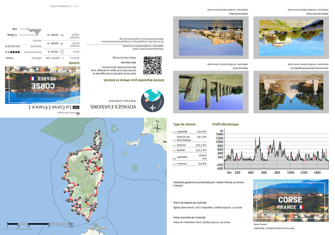The height and width of the screenshot is (235, 335).
Task: Click the Piombino label on the map
Action: (x=144, y=134)
